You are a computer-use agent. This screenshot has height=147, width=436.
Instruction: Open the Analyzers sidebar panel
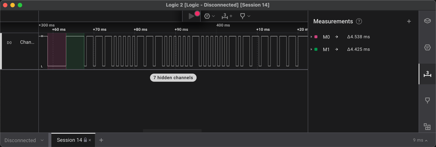coord(427,47)
